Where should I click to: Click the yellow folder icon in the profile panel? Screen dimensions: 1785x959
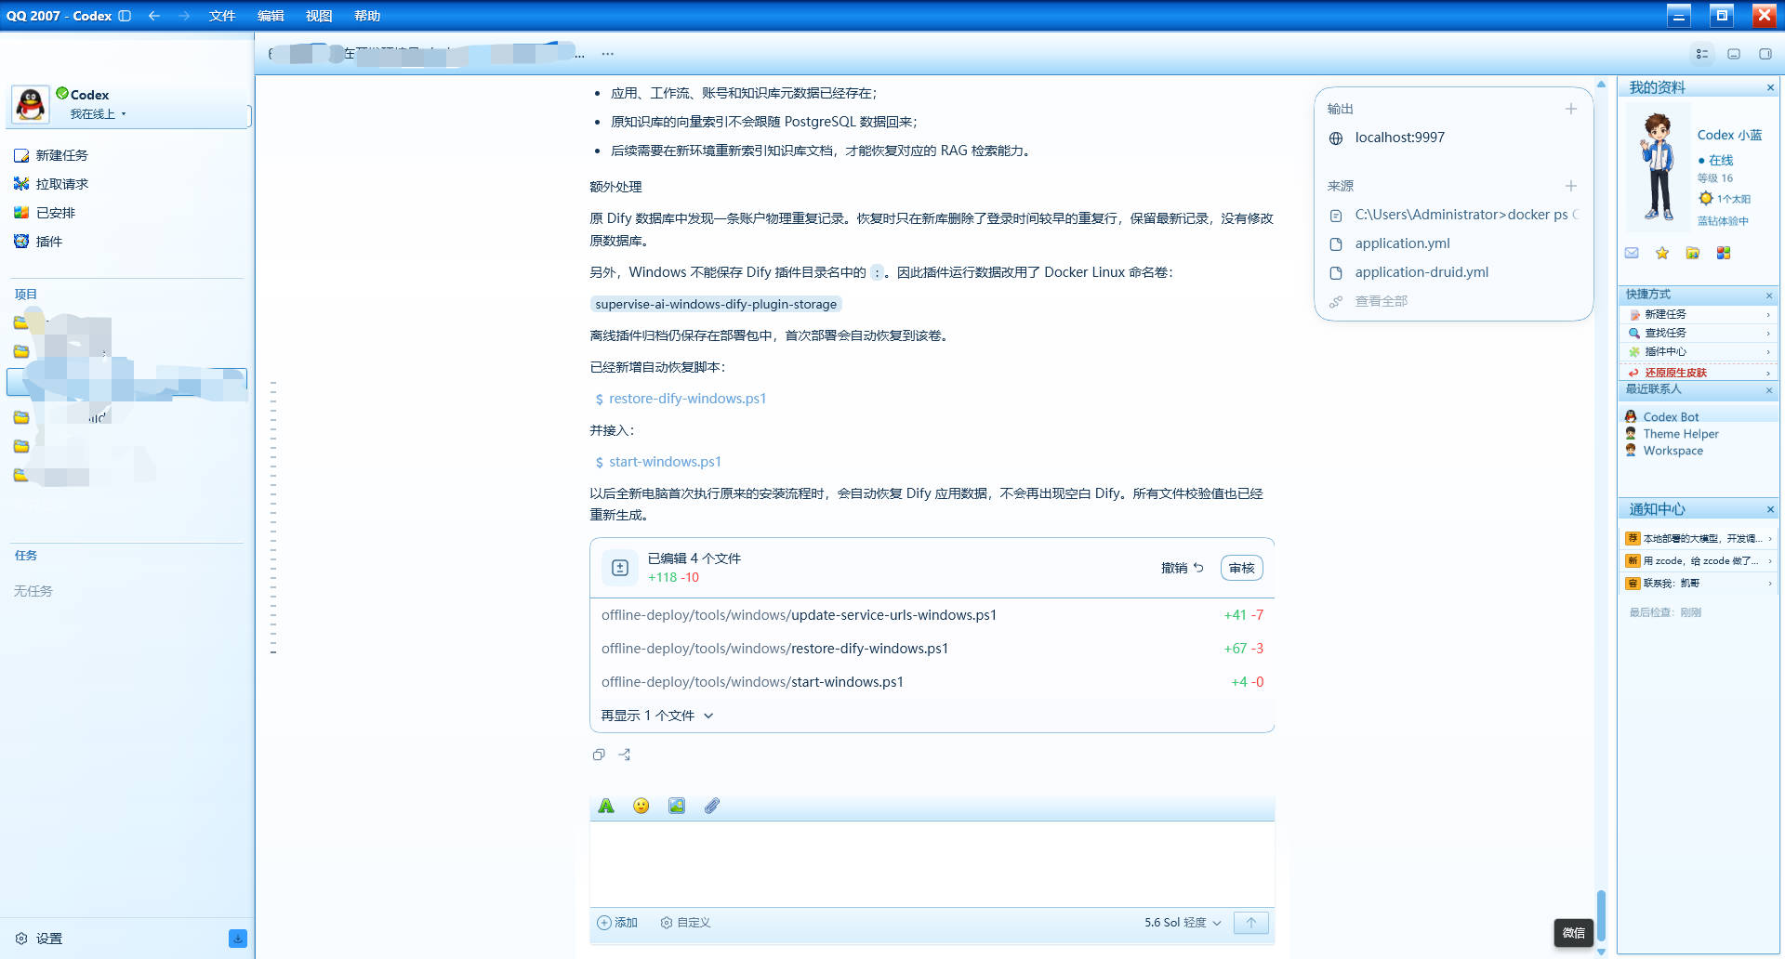pos(1693,253)
